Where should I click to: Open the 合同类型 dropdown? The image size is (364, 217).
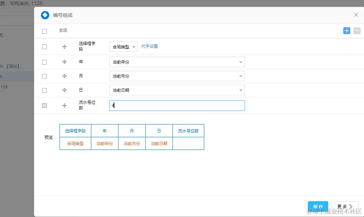point(124,47)
